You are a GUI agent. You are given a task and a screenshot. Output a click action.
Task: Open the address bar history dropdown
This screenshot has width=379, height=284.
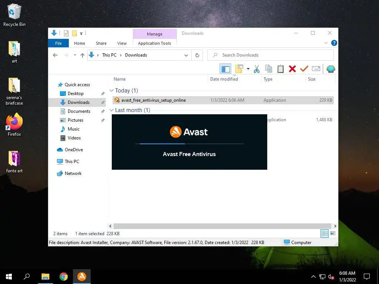coord(186,55)
